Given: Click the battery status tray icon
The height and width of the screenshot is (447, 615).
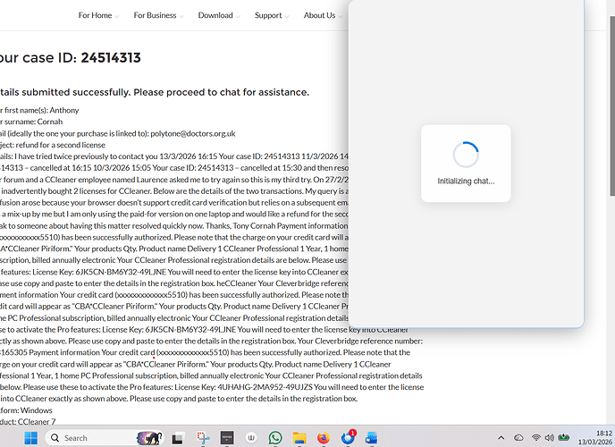Looking at the screenshot, I should [x=564, y=437].
